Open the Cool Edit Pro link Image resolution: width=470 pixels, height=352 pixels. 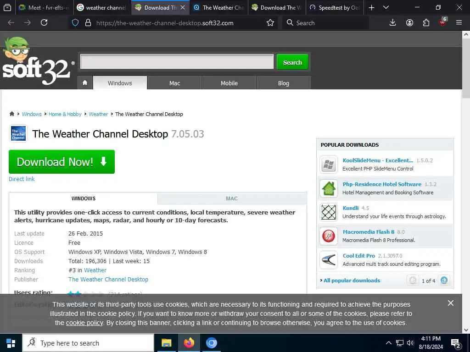[359, 256]
